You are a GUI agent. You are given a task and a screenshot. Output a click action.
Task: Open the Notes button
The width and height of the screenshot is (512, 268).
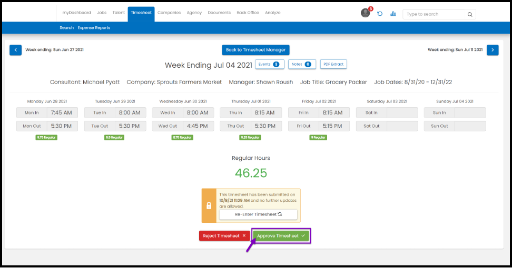(x=302, y=64)
